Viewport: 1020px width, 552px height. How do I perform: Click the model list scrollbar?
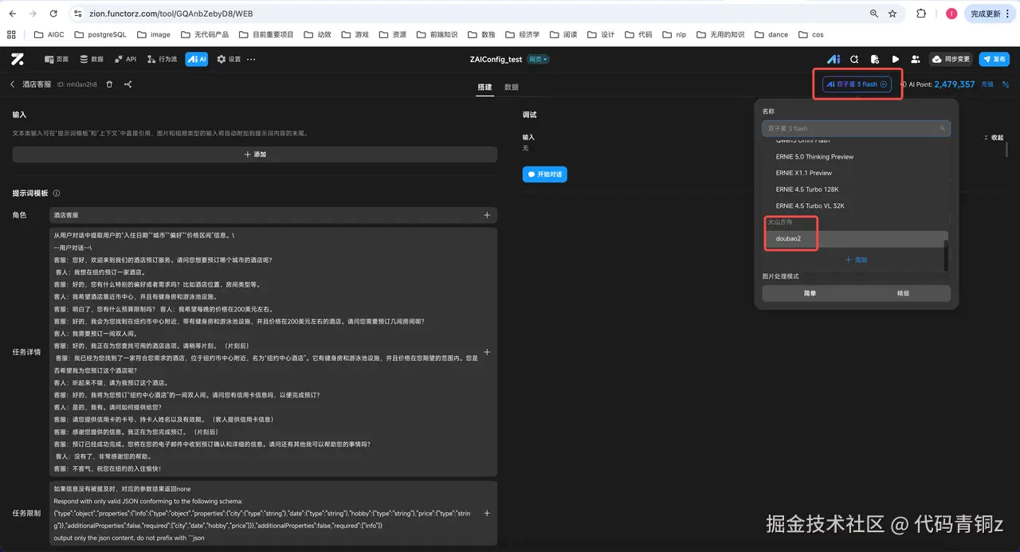(x=947, y=255)
